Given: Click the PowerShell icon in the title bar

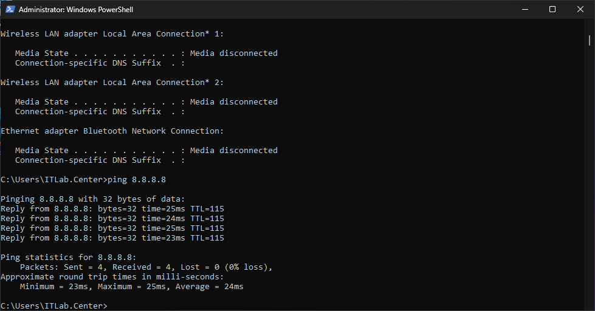Looking at the screenshot, I should tap(10, 9).
